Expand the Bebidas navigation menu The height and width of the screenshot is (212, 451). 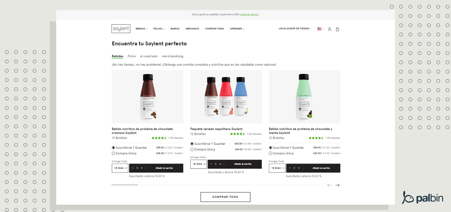click(142, 29)
